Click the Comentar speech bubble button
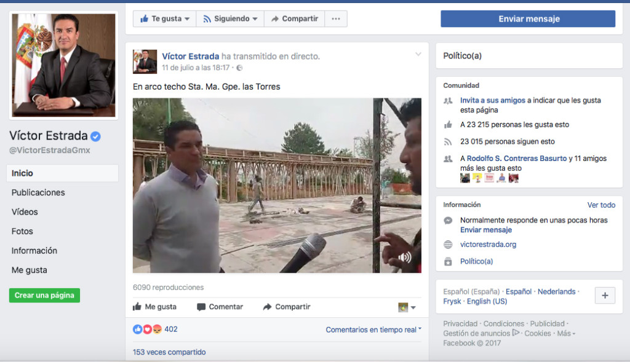 [220, 307]
